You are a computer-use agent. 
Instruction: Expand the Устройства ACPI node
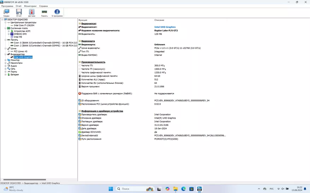point(8,31)
